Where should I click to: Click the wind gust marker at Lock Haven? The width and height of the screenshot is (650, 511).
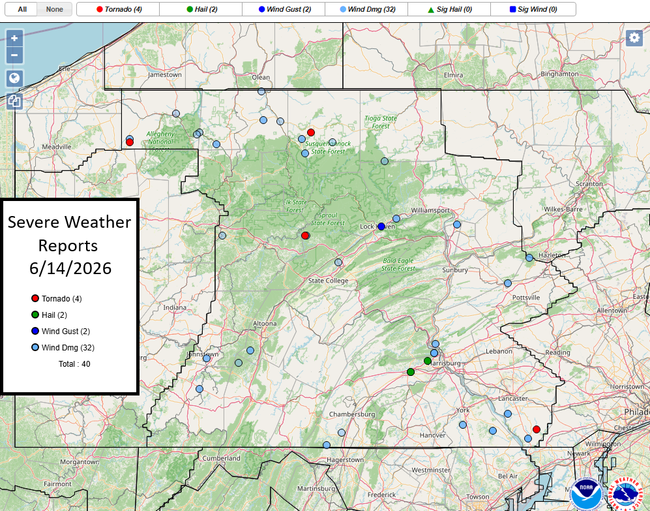coord(381,226)
